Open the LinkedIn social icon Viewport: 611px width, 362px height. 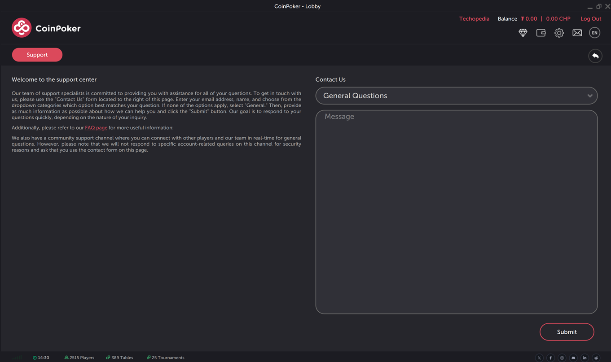point(585,358)
